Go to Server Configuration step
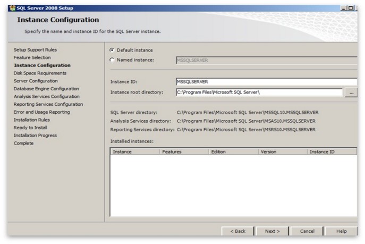This screenshot has height=244, width=365. (36, 81)
